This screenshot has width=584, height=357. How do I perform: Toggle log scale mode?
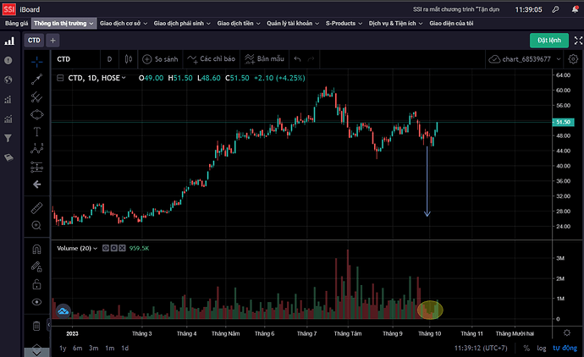coord(541,348)
